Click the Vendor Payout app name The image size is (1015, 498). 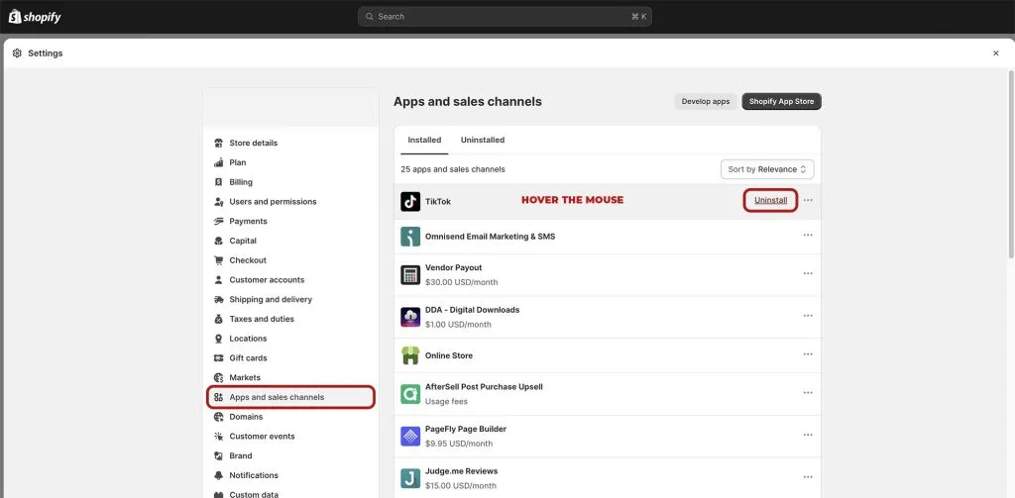click(x=453, y=267)
